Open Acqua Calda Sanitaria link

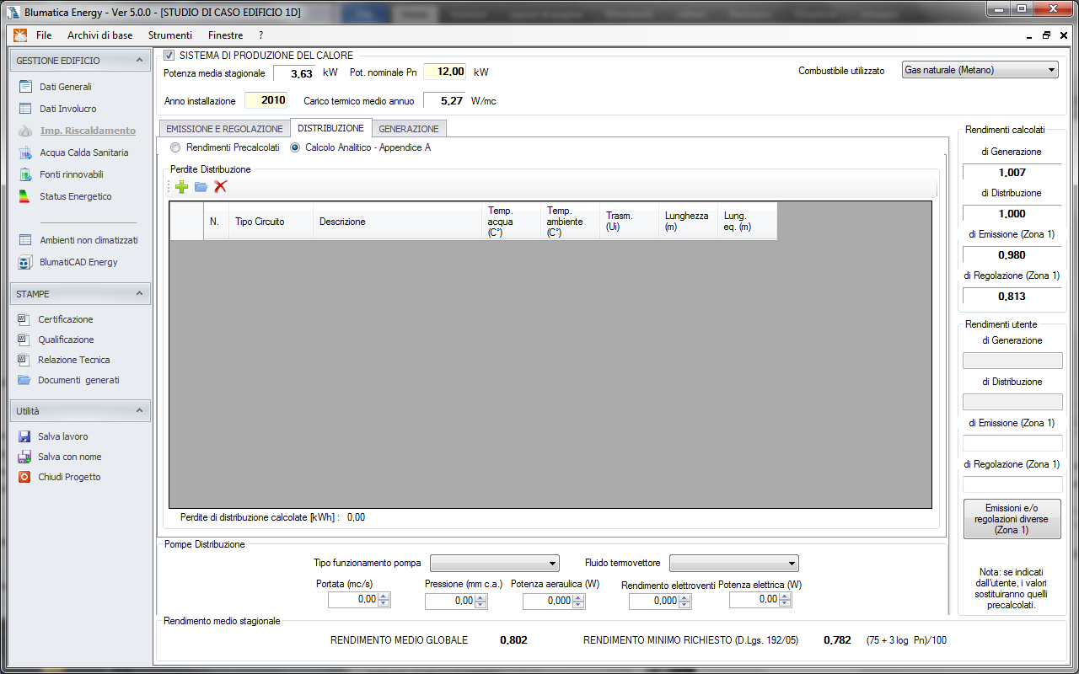pos(84,152)
